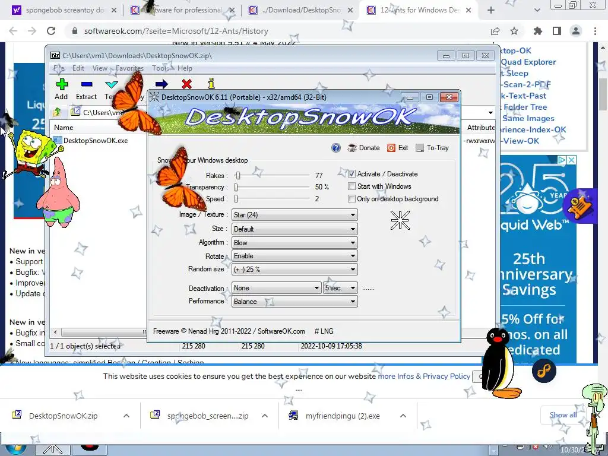Screen dimensions: 608x456
Task: Bookmark this page with the star icon
Action: point(514,31)
